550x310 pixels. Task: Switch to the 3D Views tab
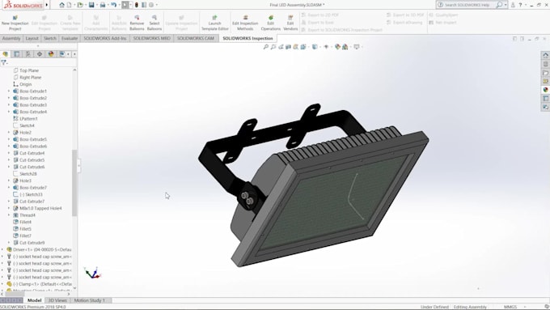tap(57, 300)
